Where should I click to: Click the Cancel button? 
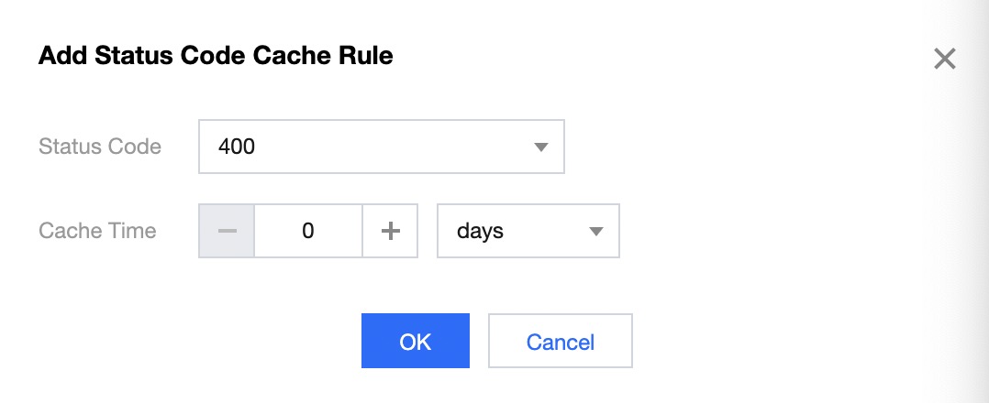point(560,341)
